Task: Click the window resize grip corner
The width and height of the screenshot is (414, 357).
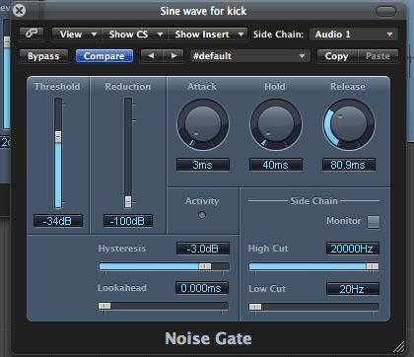Action: pyautogui.click(x=399, y=347)
